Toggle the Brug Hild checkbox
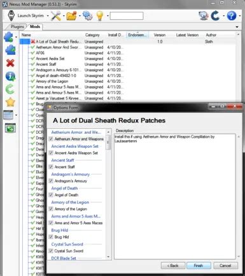Viewport: 245px width, 276px height. (51, 237)
